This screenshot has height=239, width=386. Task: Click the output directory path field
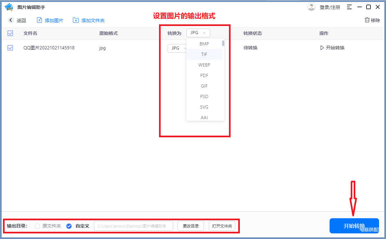coord(134,226)
